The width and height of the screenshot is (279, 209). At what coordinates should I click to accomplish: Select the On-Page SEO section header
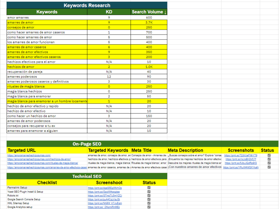87,144
